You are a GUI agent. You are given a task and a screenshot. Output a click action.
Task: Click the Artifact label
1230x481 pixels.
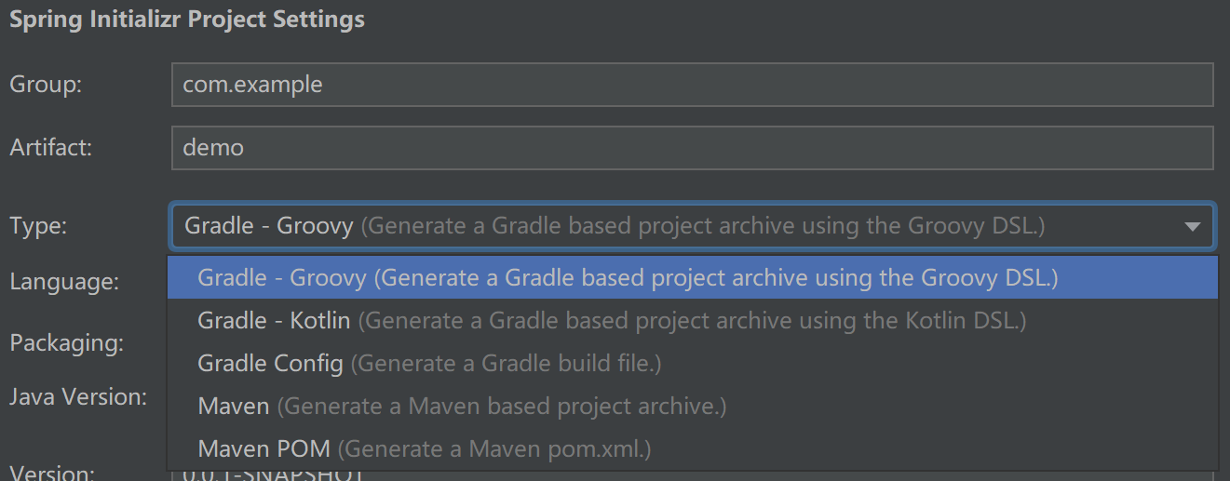point(50,148)
